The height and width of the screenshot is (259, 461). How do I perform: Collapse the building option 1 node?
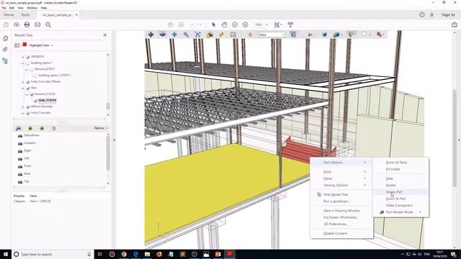pos(22,63)
